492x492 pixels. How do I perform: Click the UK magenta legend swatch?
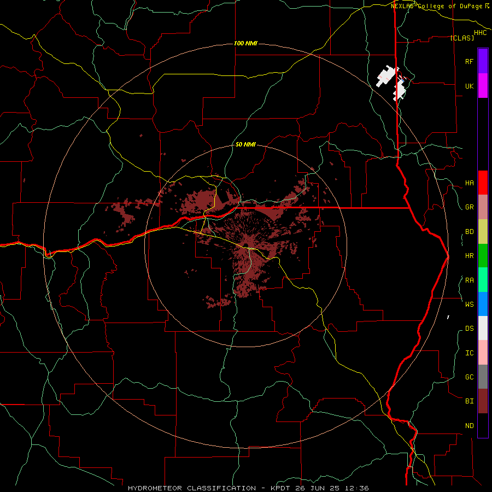coord(483,86)
